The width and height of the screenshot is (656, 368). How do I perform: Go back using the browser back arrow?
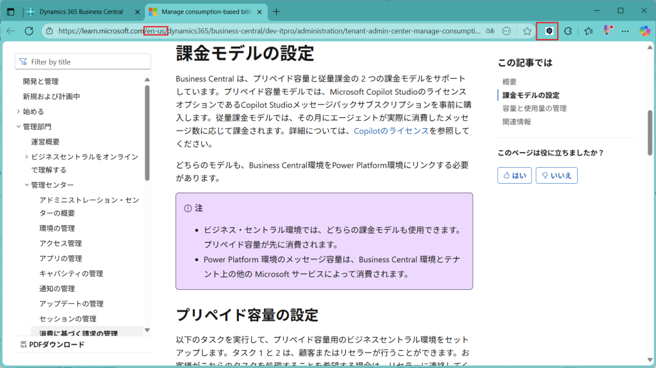(x=11, y=31)
